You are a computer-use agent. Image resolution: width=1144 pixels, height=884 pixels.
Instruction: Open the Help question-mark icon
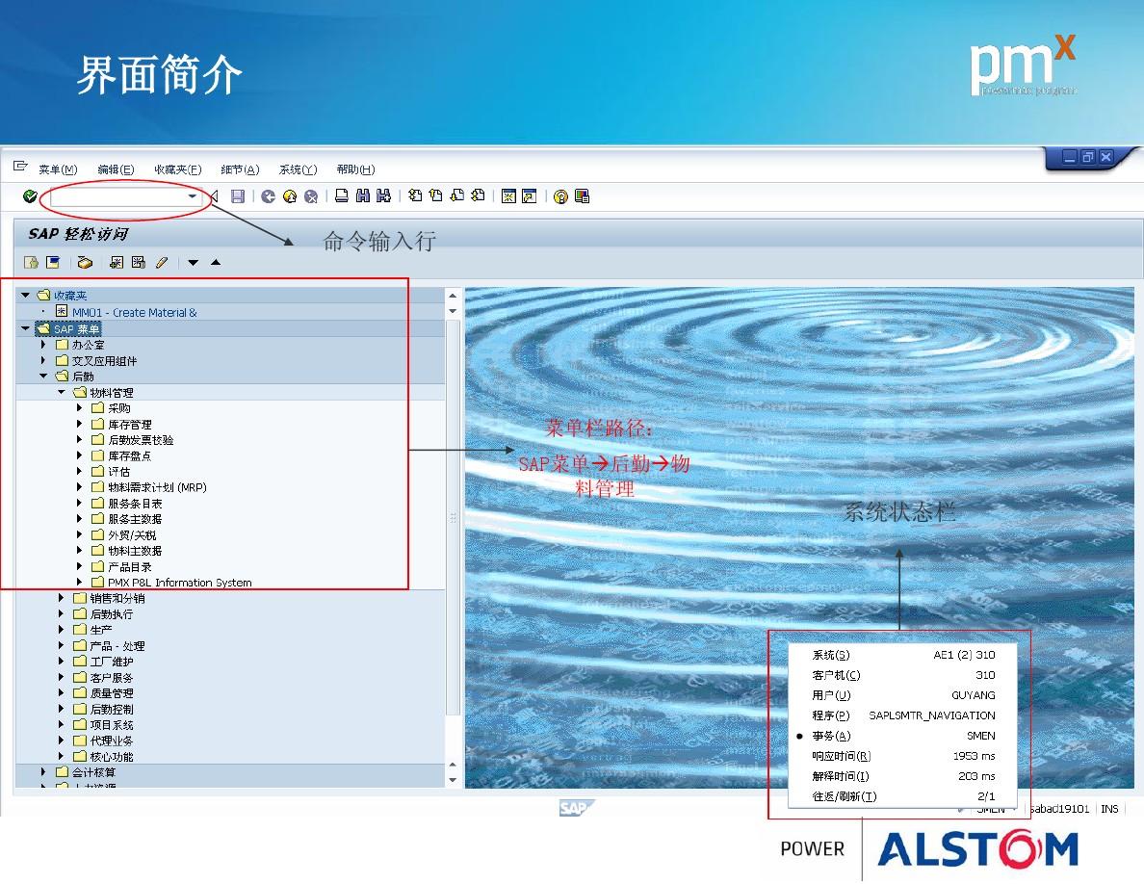coord(560,196)
